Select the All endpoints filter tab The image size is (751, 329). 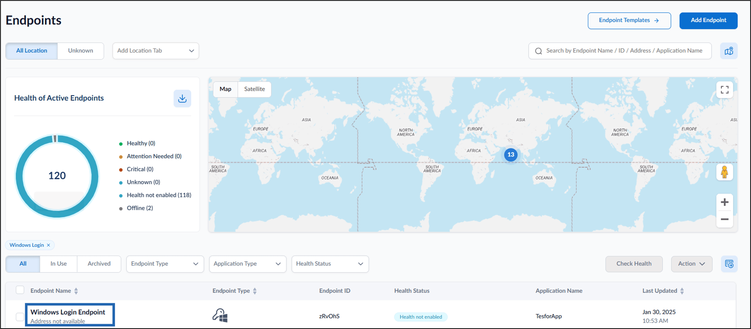[23, 264]
